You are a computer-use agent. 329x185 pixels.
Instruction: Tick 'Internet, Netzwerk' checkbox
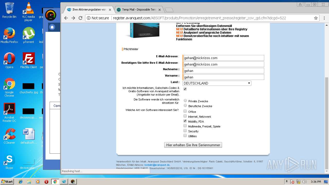(185, 116)
